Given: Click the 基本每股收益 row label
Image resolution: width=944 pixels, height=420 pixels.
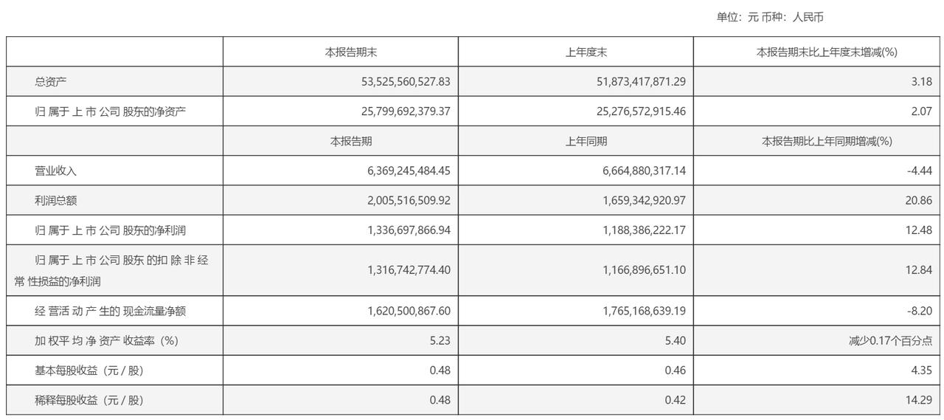Looking at the screenshot, I should (x=89, y=371).
